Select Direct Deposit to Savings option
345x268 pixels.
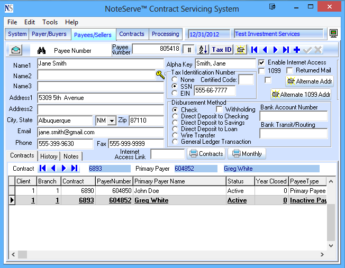(175, 123)
